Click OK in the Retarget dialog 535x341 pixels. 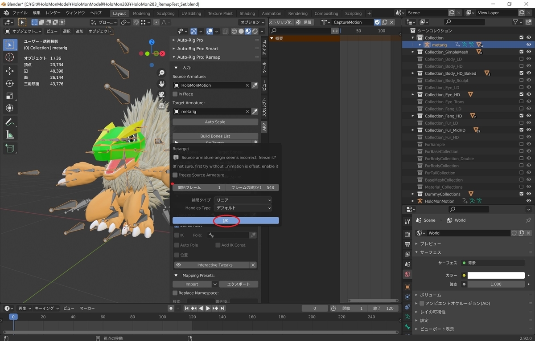[x=226, y=220]
